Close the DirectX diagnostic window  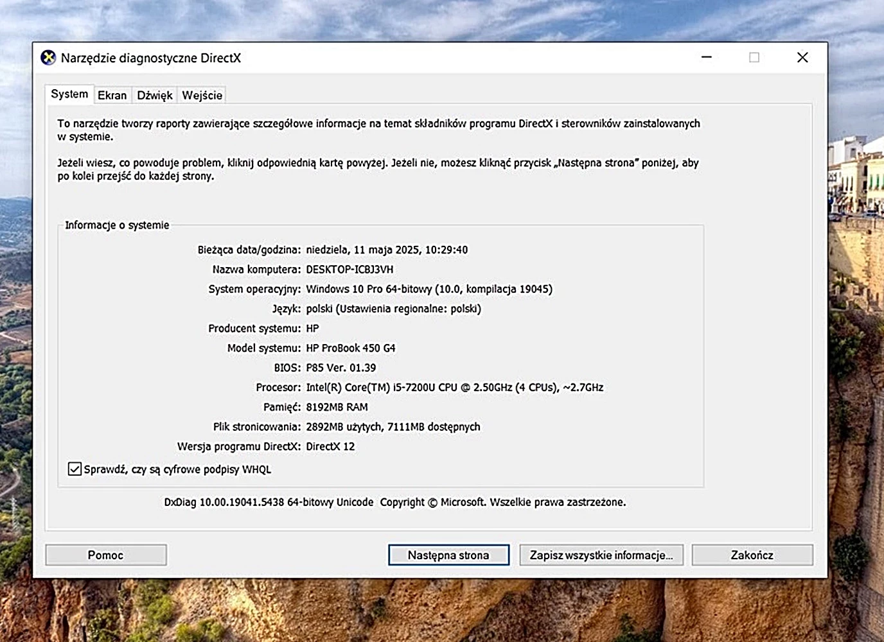coord(802,57)
